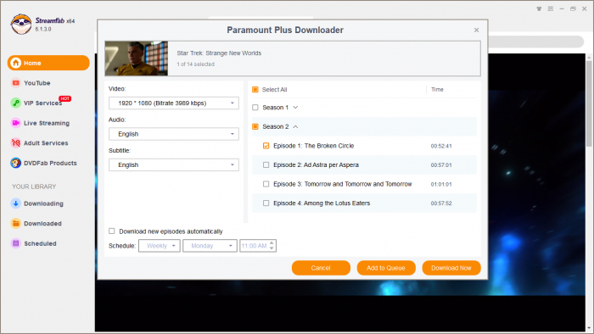Image resolution: width=594 pixels, height=334 pixels.
Task: Click the Download Now button
Action: 451,268
